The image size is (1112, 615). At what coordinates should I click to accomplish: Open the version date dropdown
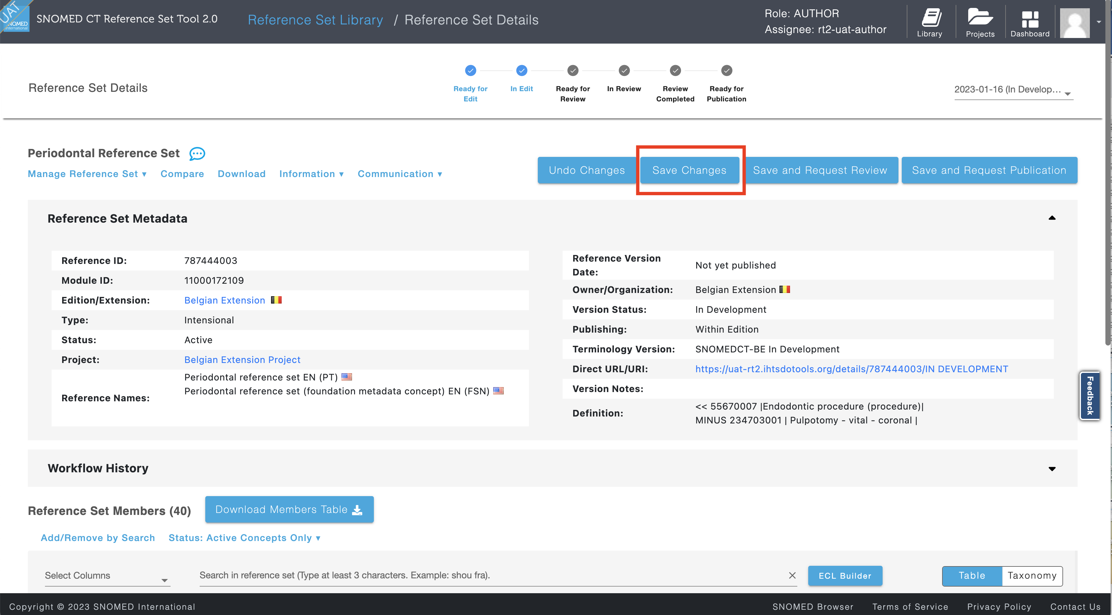[x=1013, y=90]
